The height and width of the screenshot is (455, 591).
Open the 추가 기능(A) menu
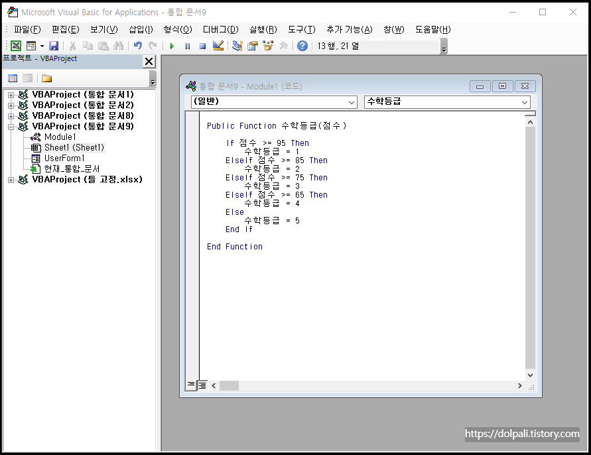pos(349,29)
